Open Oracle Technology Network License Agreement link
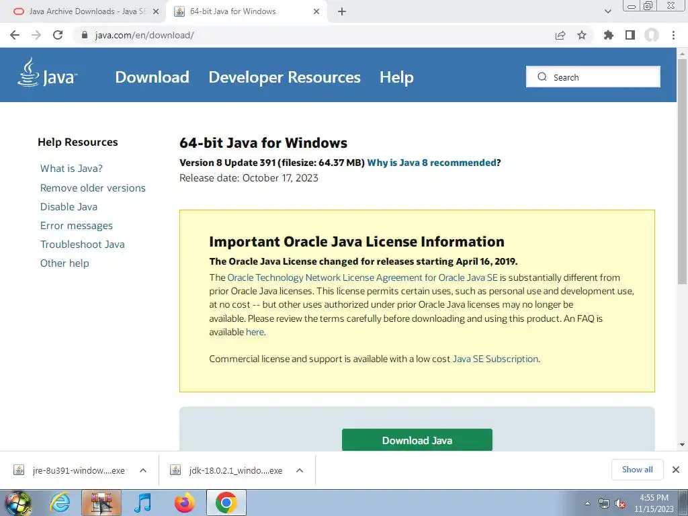The image size is (688, 516). coord(362,277)
